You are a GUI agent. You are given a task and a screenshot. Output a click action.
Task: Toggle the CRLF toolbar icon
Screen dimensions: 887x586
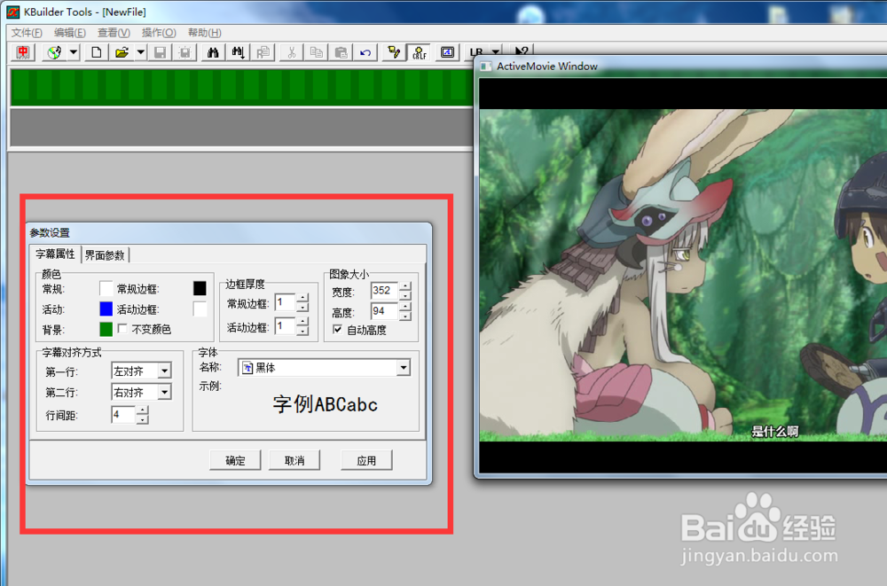click(x=420, y=52)
